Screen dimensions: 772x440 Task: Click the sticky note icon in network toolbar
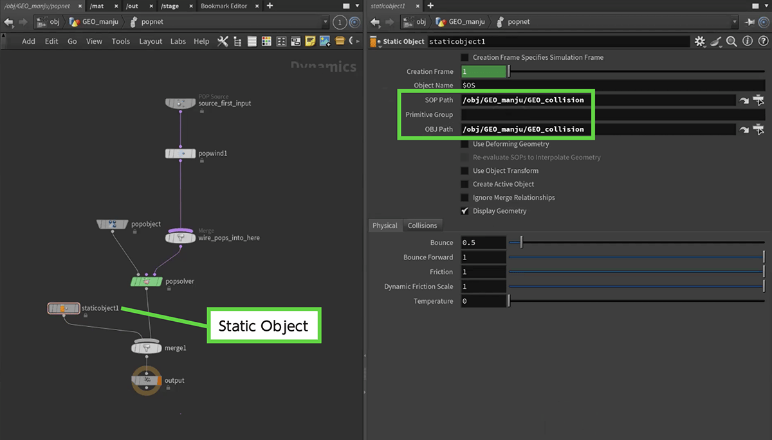[x=310, y=41]
